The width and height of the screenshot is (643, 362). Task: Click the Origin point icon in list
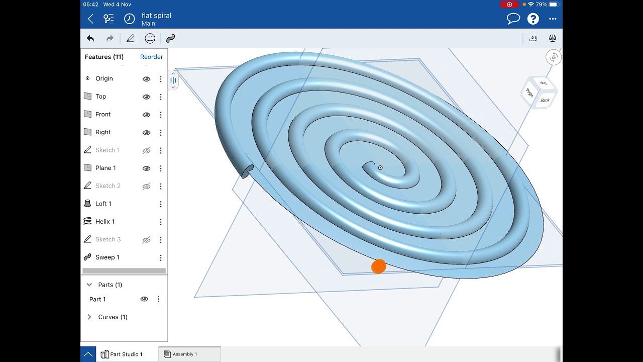coord(87,78)
